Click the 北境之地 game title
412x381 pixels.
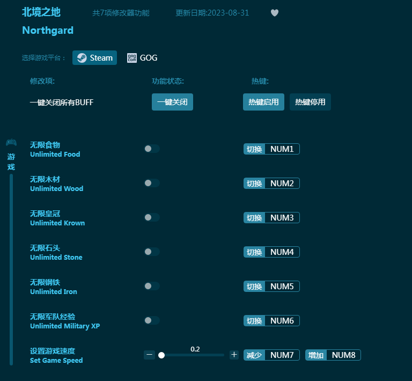click(41, 12)
